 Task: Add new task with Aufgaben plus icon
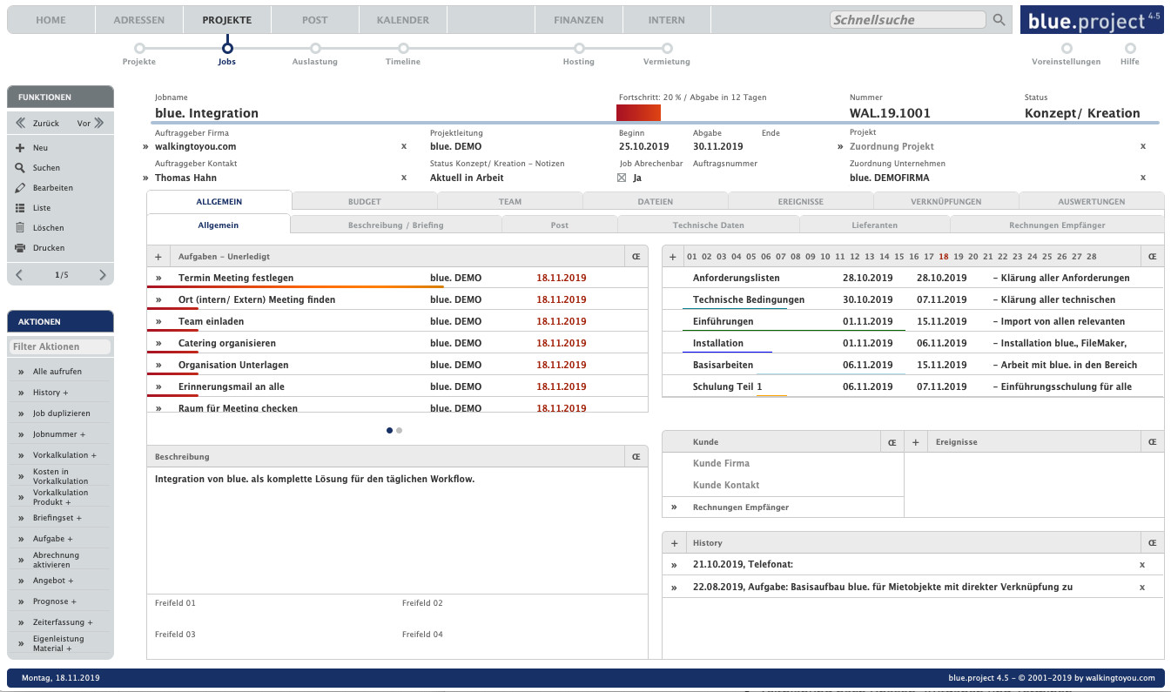pyautogui.click(x=158, y=257)
